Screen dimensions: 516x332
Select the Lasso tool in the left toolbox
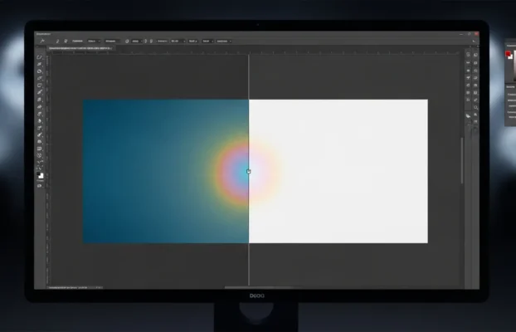[x=40, y=57]
